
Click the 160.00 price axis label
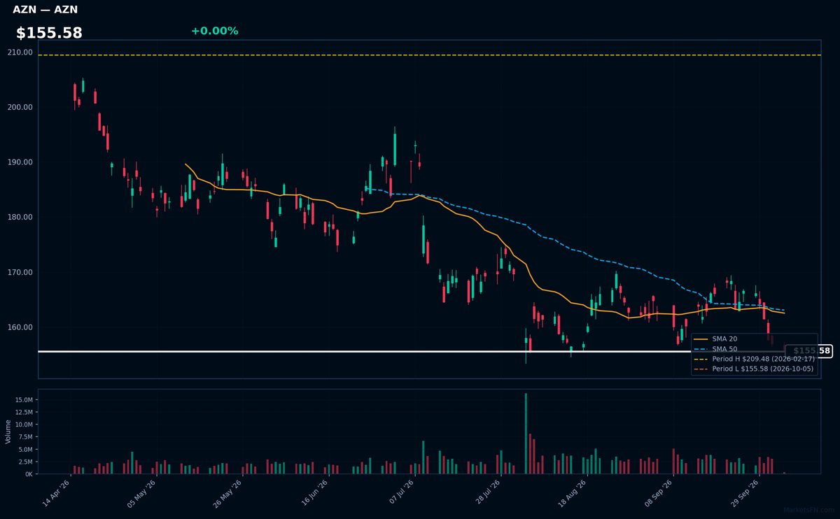coord(20,327)
